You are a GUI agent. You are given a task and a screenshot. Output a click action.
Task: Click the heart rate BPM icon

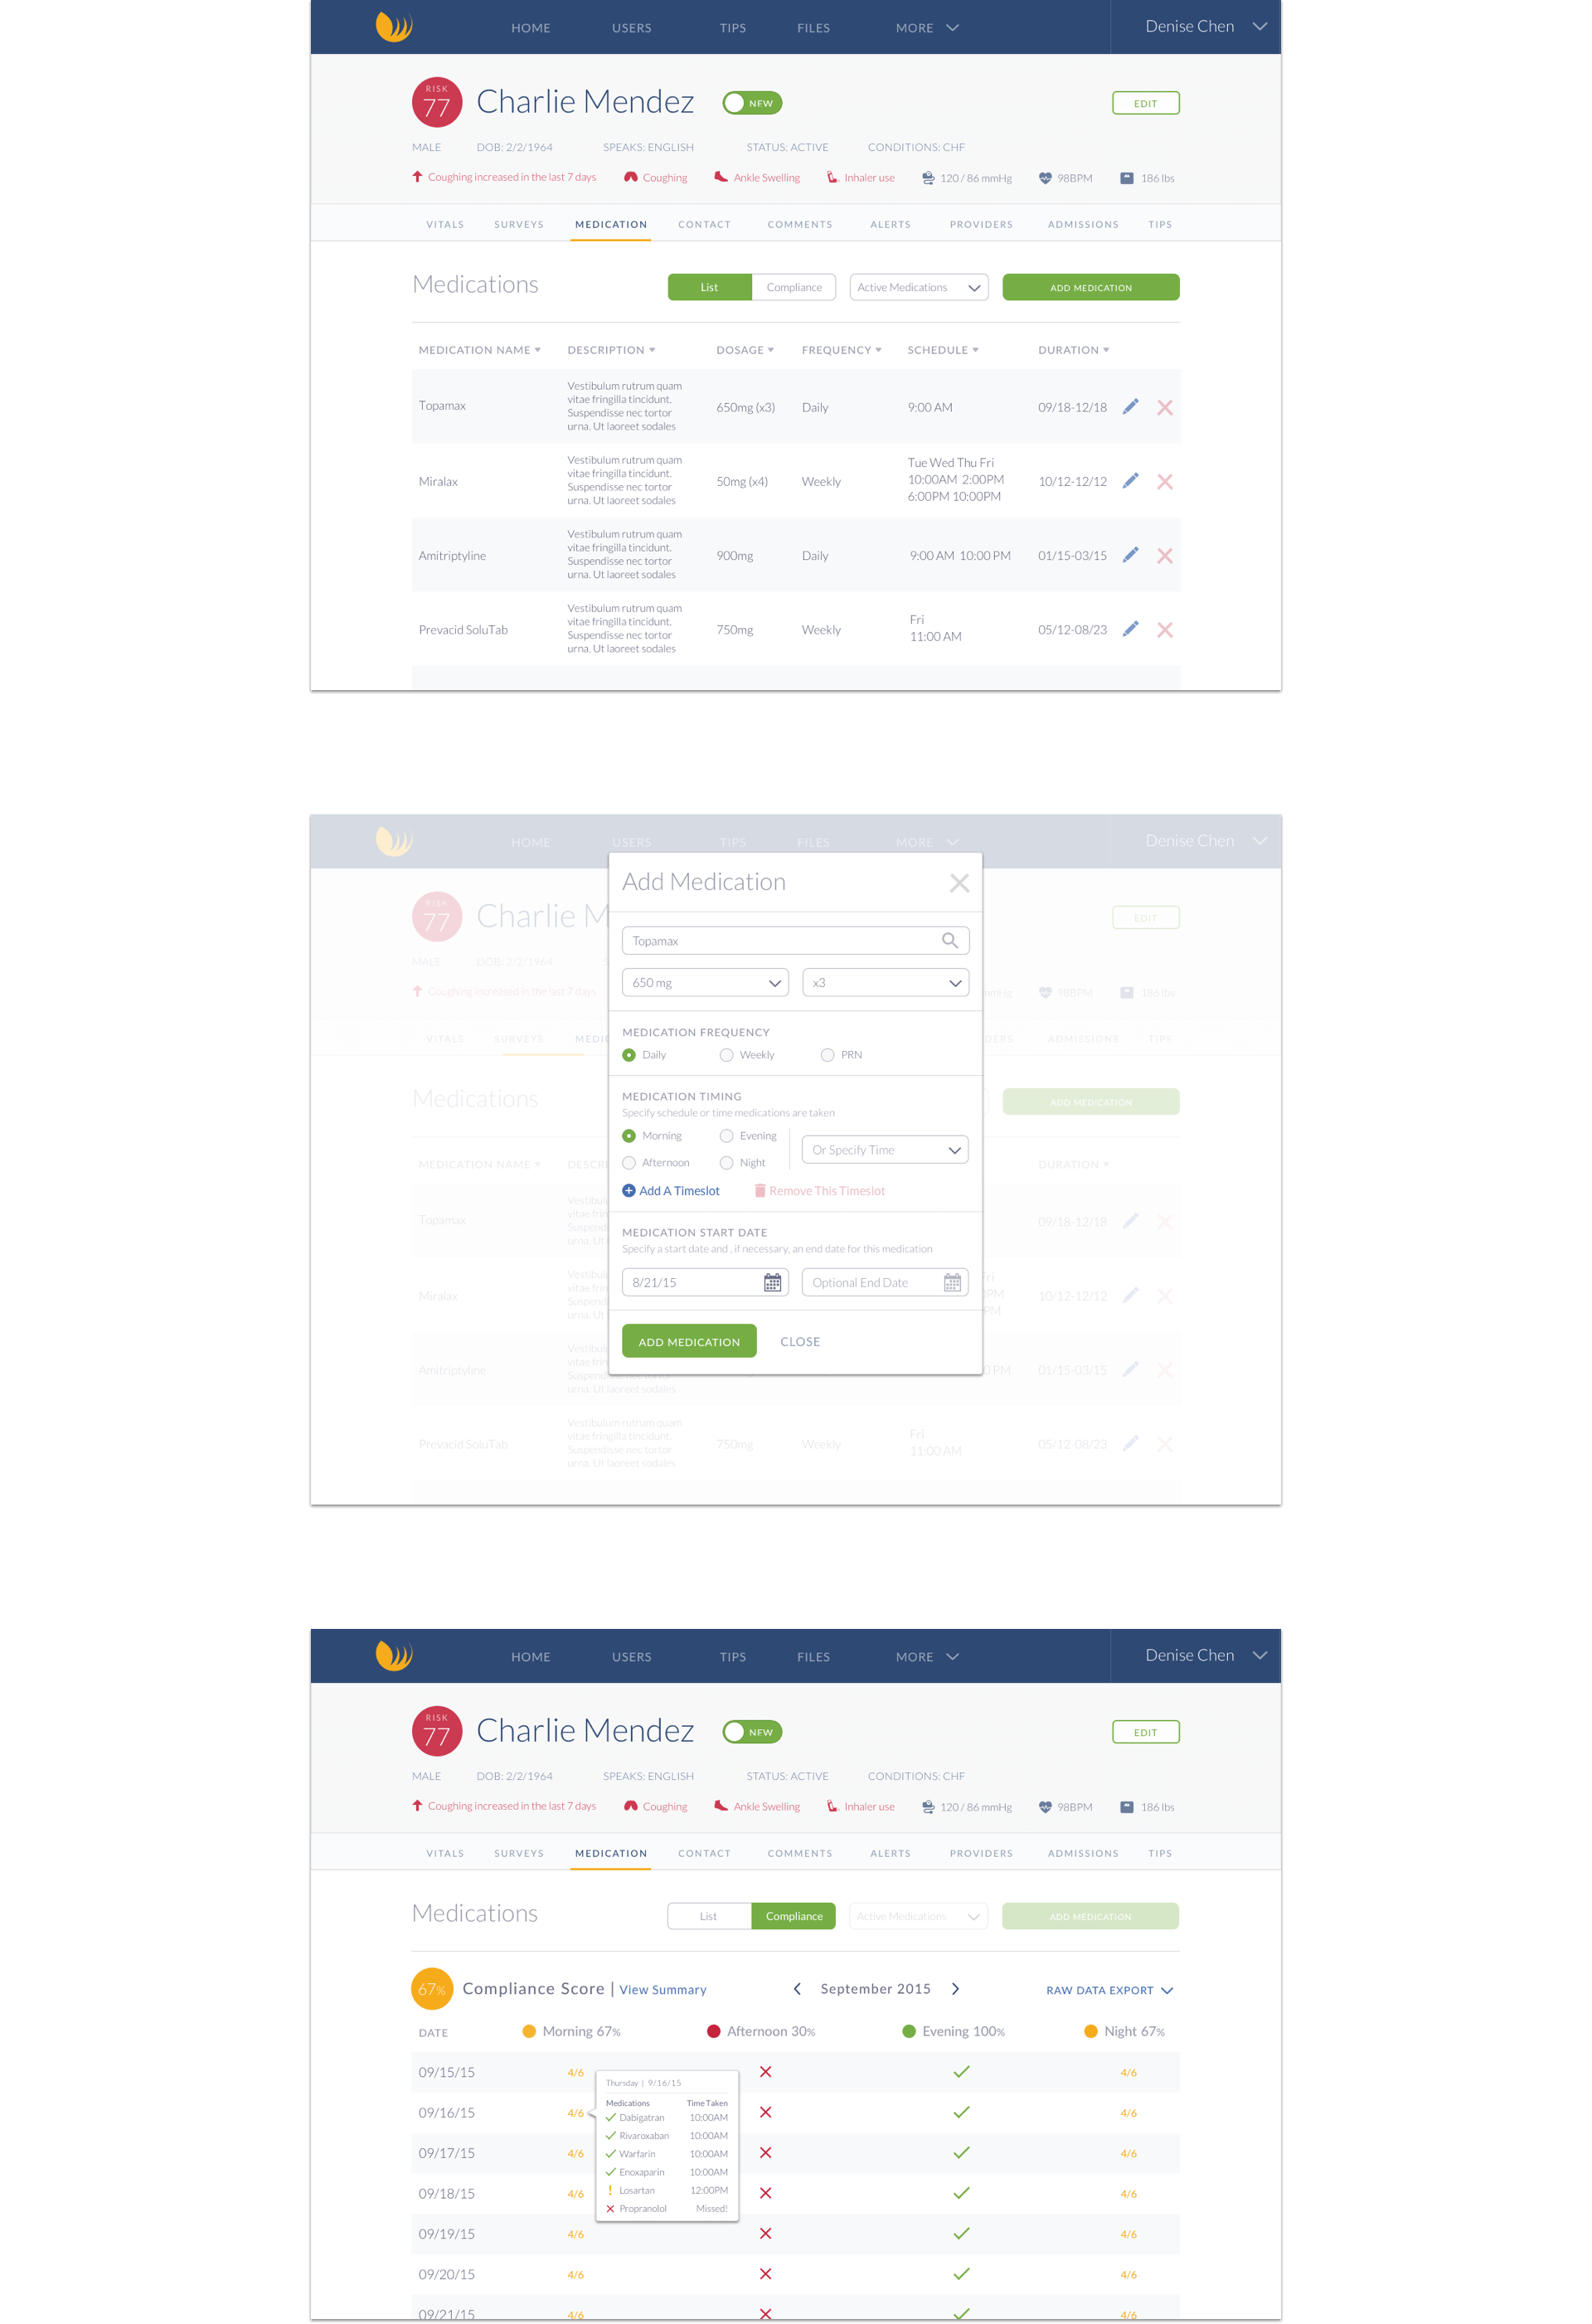[1043, 177]
